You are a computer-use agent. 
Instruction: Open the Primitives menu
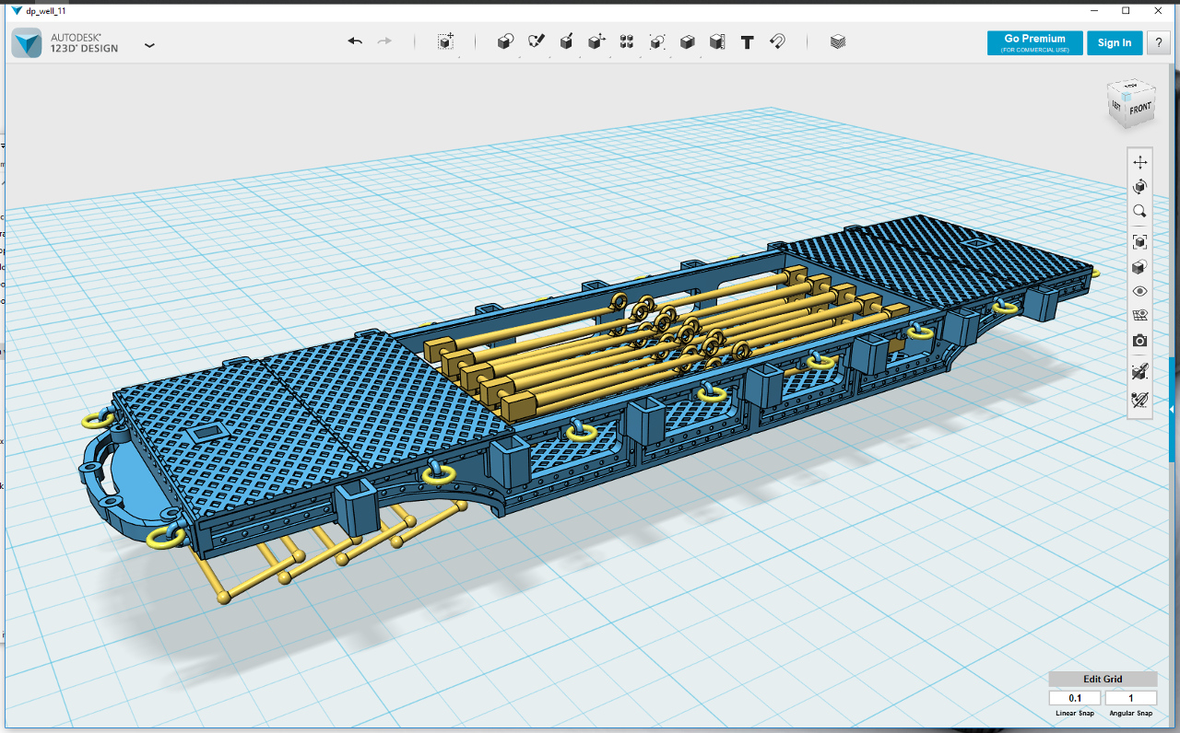[505, 41]
